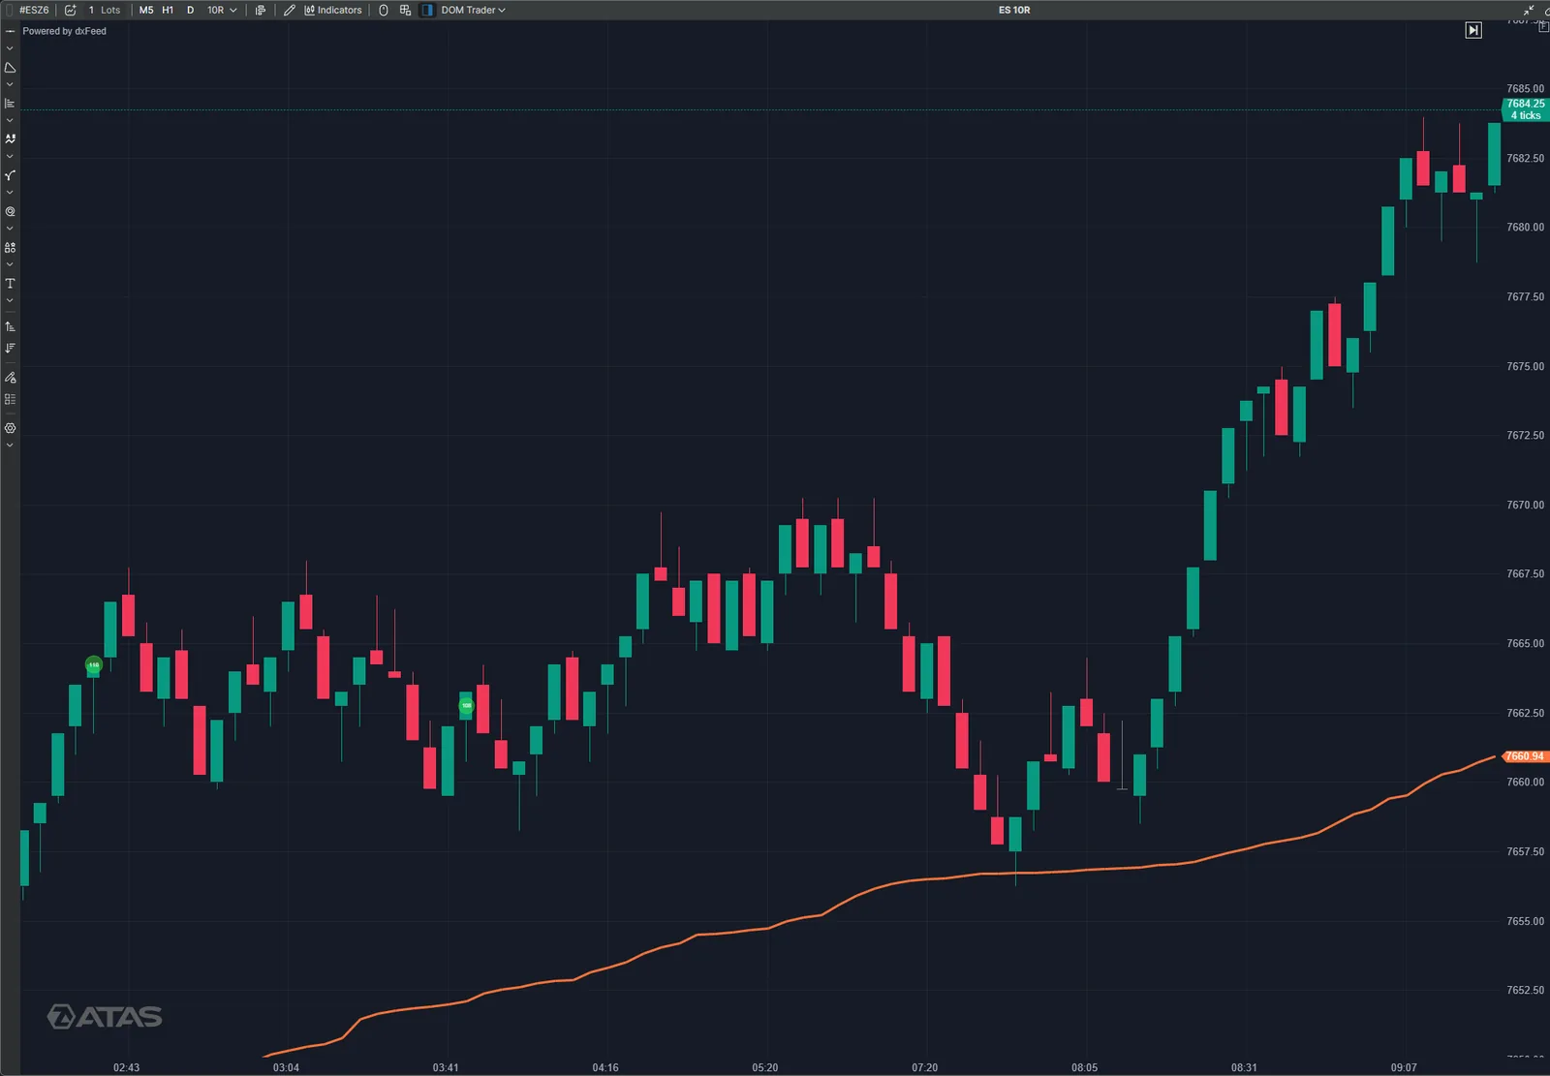Open the drawing objects list icon
1550x1076 pixels.
pos(10,399)
